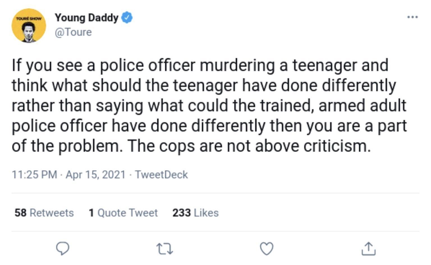Open the 1 Quote Tweet view

point(123,213)
